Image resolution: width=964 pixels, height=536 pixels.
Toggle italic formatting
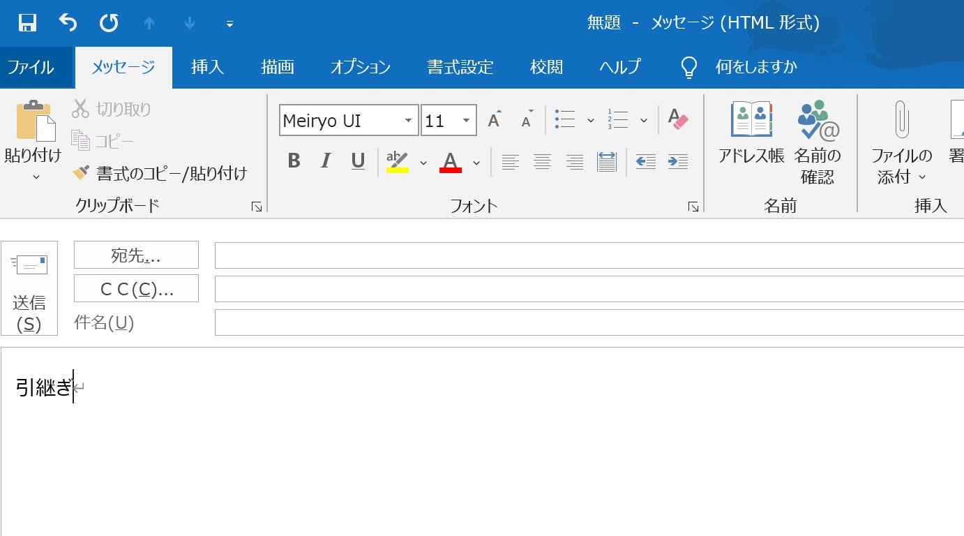point(325,161)
